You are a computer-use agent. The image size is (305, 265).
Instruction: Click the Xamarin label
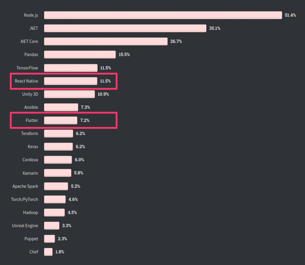30,173
